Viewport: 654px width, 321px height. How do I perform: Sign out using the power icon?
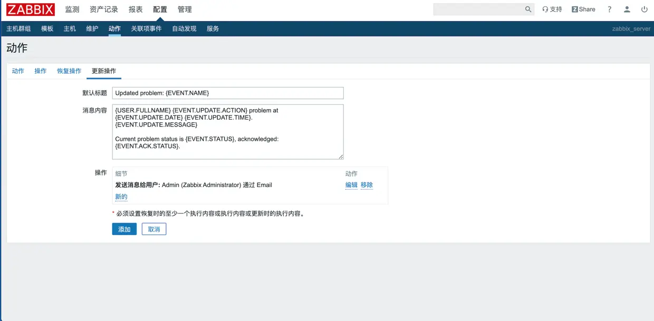click(644, 9)
